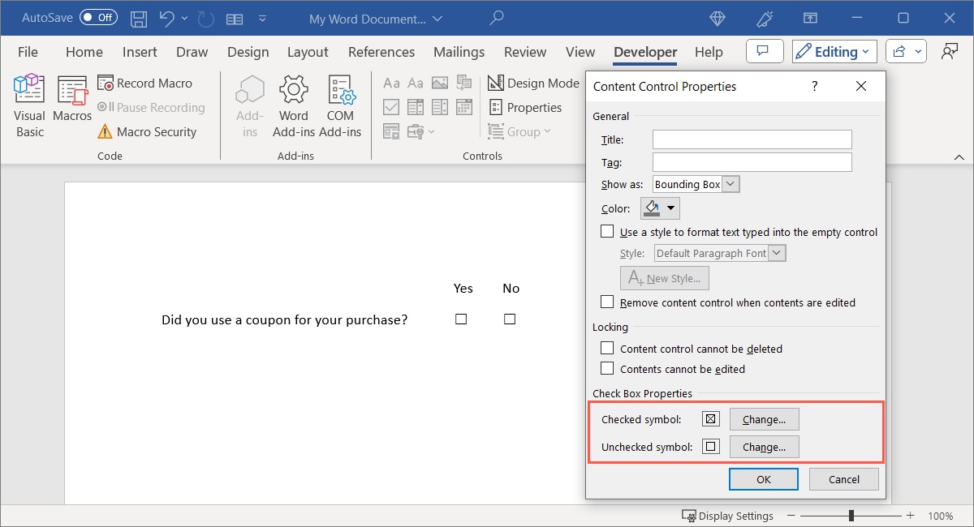Image resolution: width=974 pixels, height=527 pixels.
Task: Click the Macros icon
Action: [x=71, y=99]
